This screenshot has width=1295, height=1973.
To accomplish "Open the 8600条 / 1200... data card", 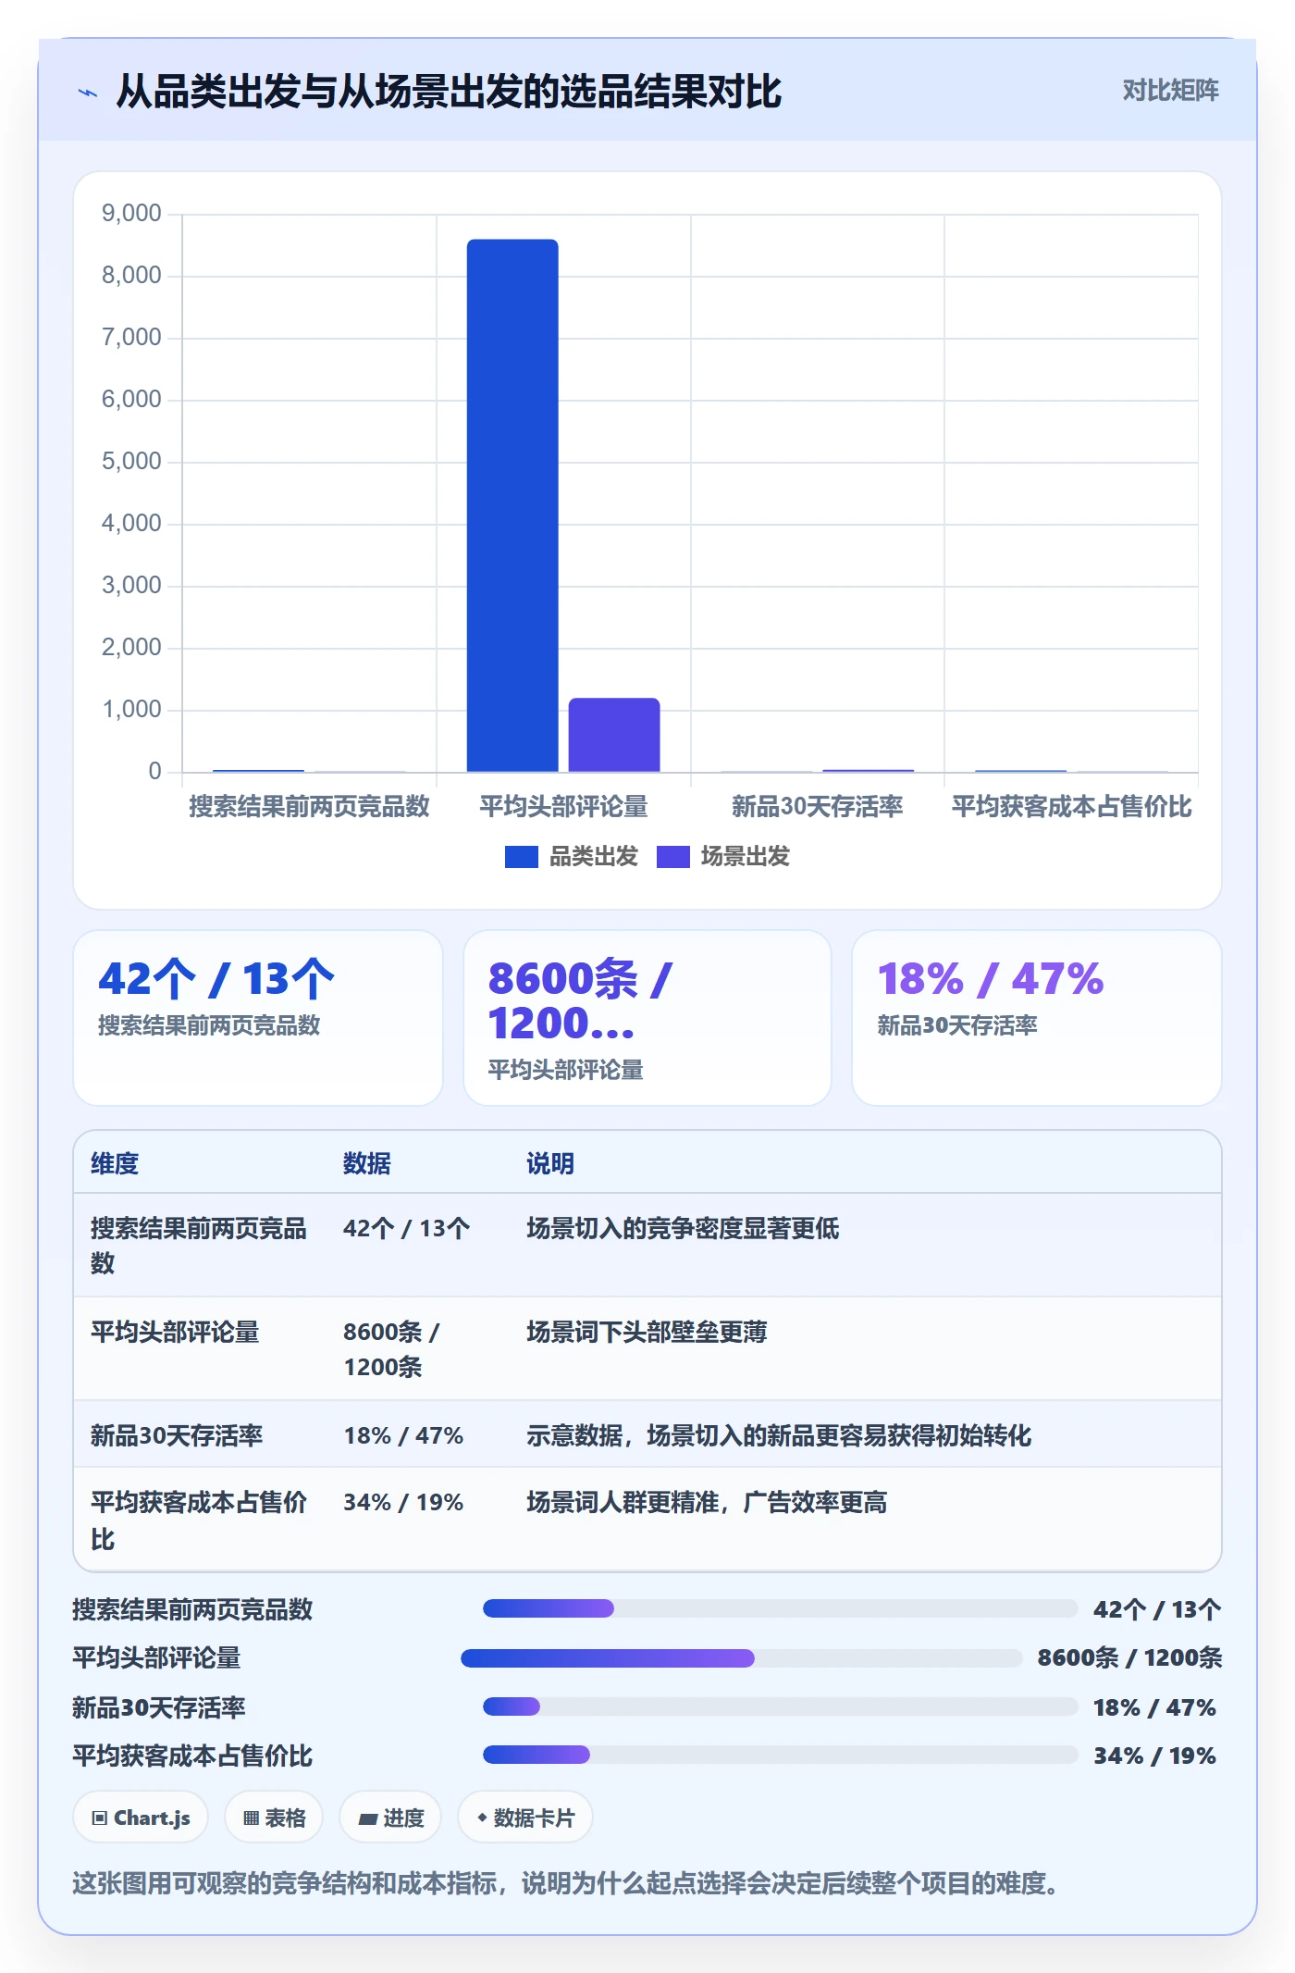I will coord(647,1018).
